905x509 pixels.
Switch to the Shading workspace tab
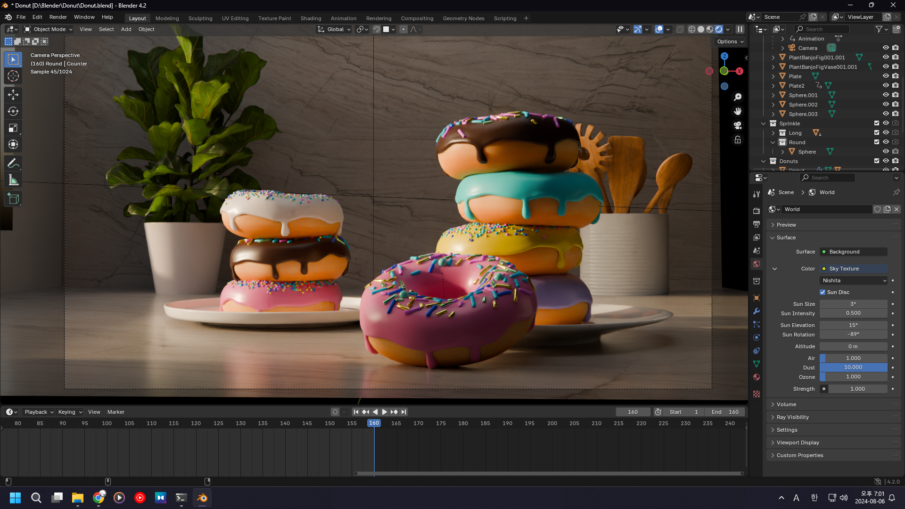pyautogui.click(x=311, y=18)
